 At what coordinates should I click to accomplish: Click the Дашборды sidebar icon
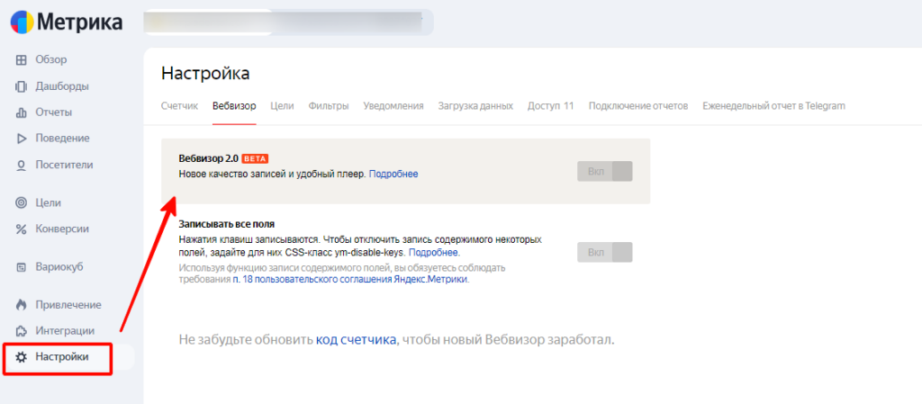pos(22,86)
